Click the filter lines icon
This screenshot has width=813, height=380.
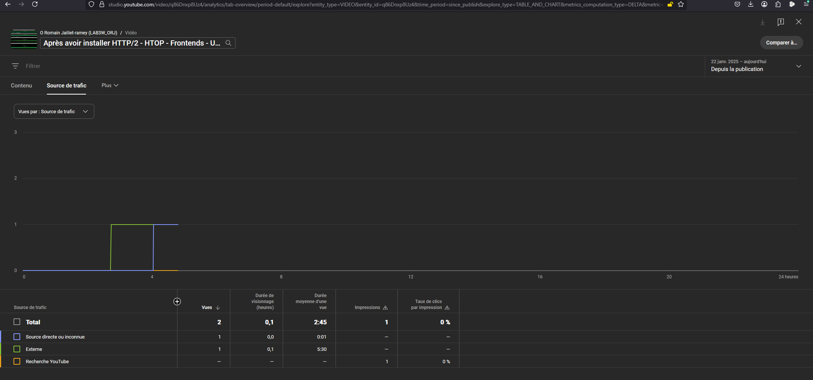point(15,66)
